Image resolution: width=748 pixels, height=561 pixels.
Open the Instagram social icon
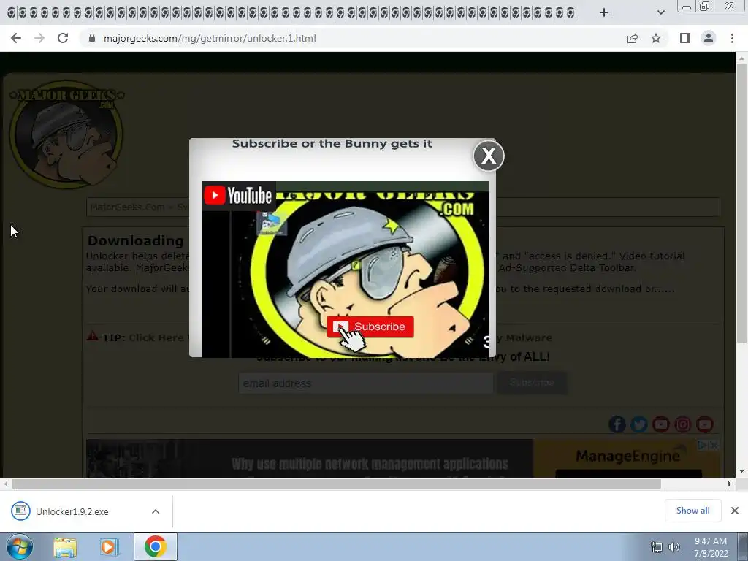click(x=683, y=424)
